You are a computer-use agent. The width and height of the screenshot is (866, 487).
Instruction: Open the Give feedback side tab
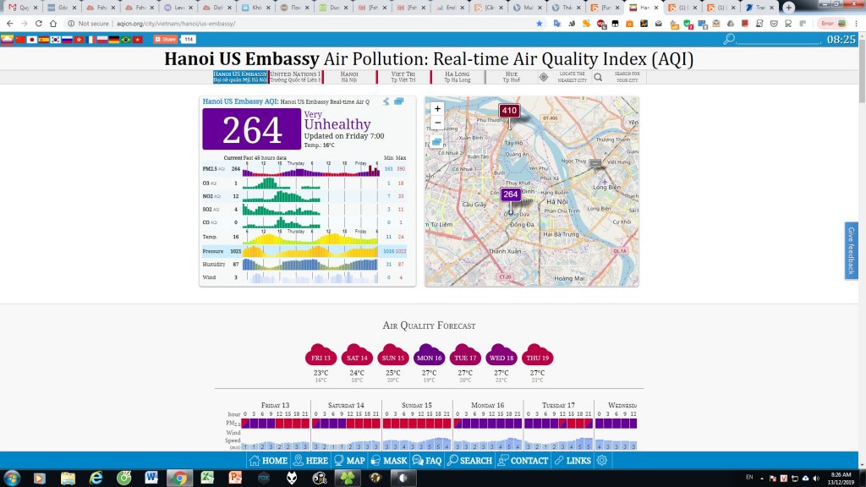pyautogui.click(x=851, y=250)
